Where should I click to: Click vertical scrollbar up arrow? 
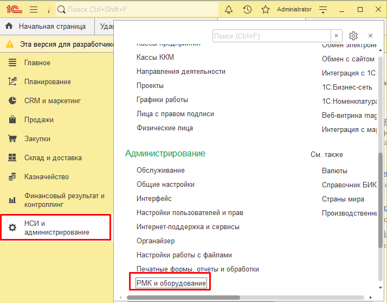(x=380, y=50)
